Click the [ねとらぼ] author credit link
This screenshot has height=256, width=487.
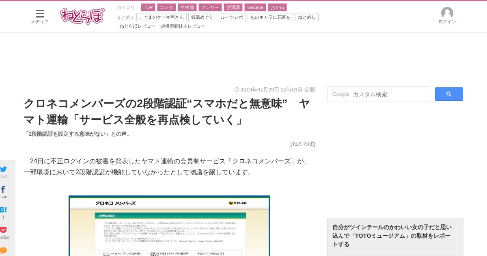click(x=302, y=144)
